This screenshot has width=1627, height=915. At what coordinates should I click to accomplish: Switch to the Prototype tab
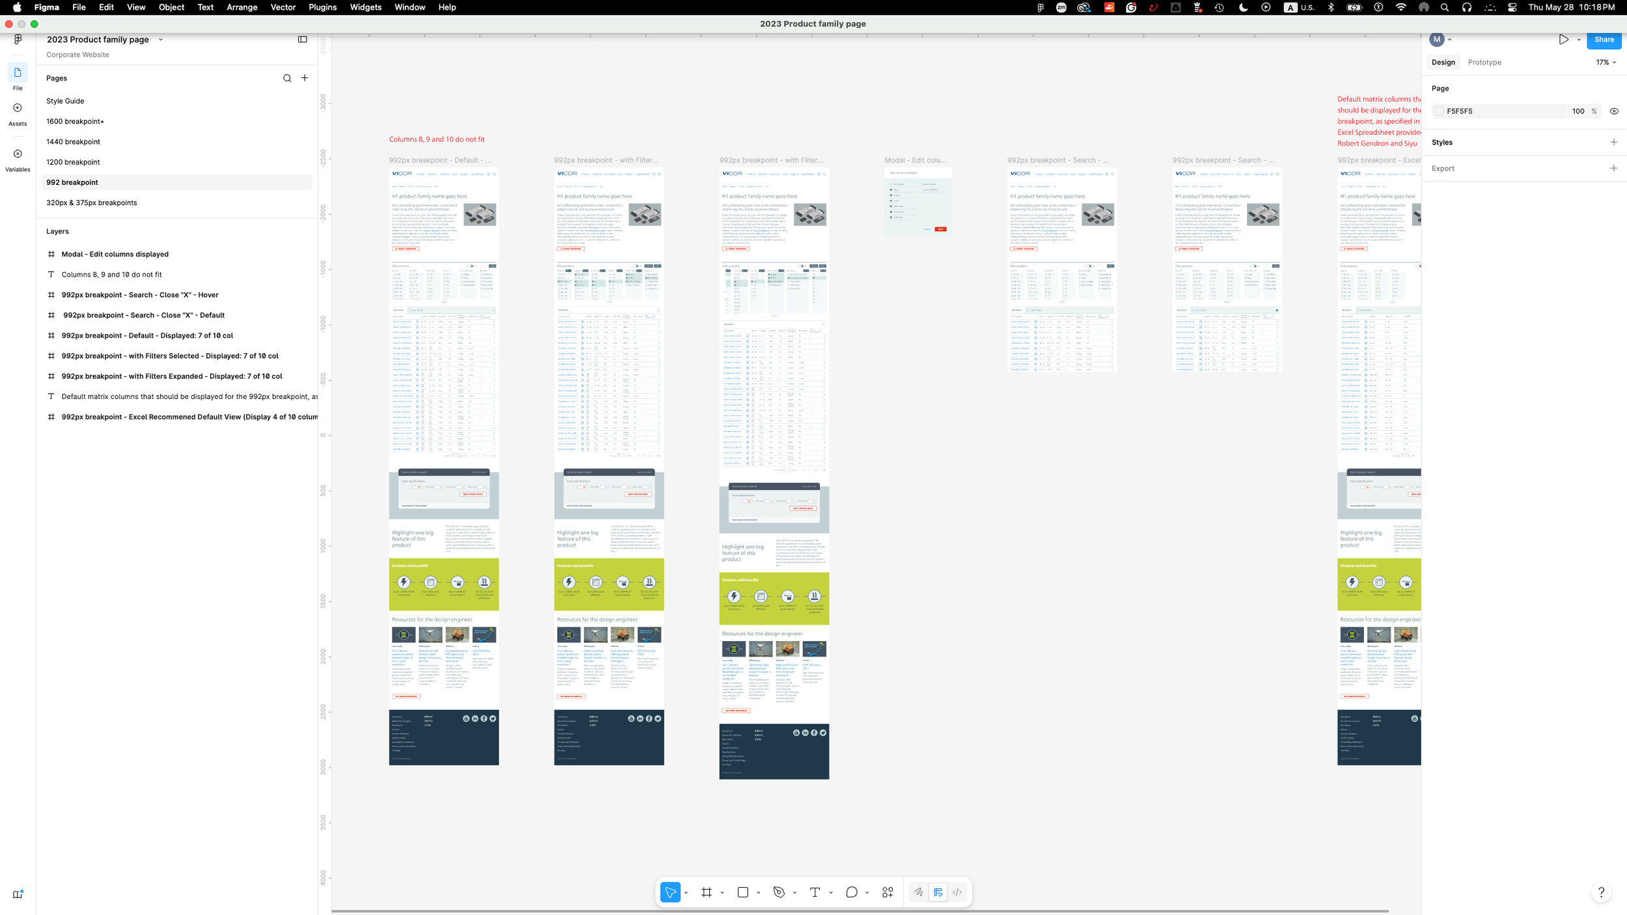pos(1484,62)
